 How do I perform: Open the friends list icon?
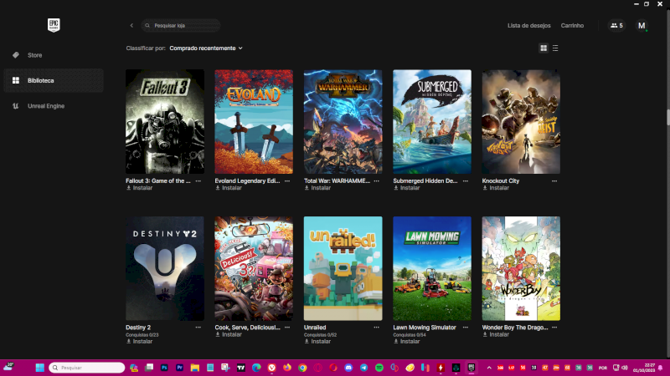click(x=616, y=26)
